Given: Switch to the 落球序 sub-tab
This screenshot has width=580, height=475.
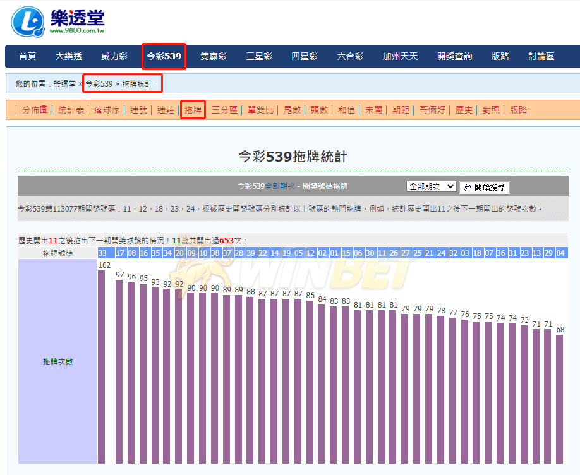Looking at the screenshot, I should pyautogui.click(x=107, y=110).
